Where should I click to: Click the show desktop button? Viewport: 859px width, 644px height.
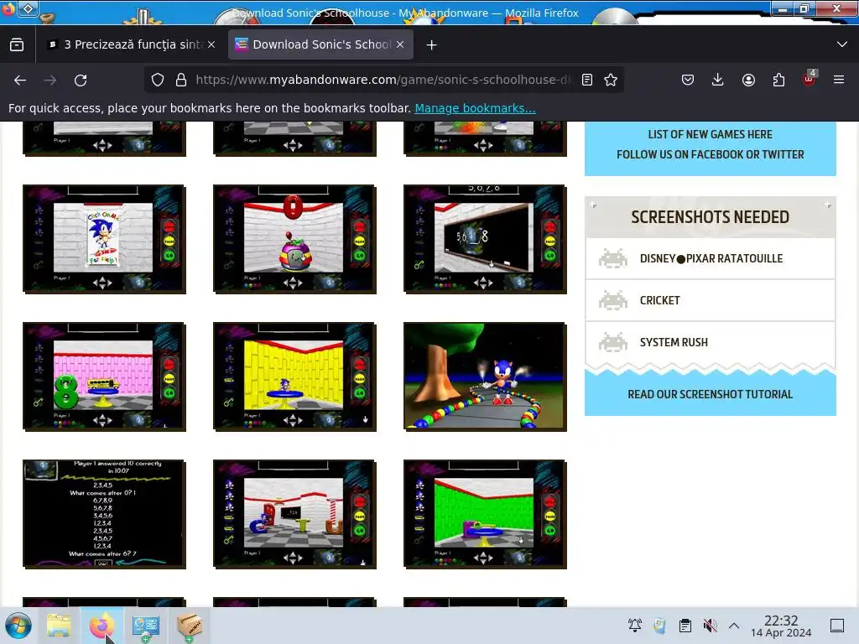click(837, 626)
